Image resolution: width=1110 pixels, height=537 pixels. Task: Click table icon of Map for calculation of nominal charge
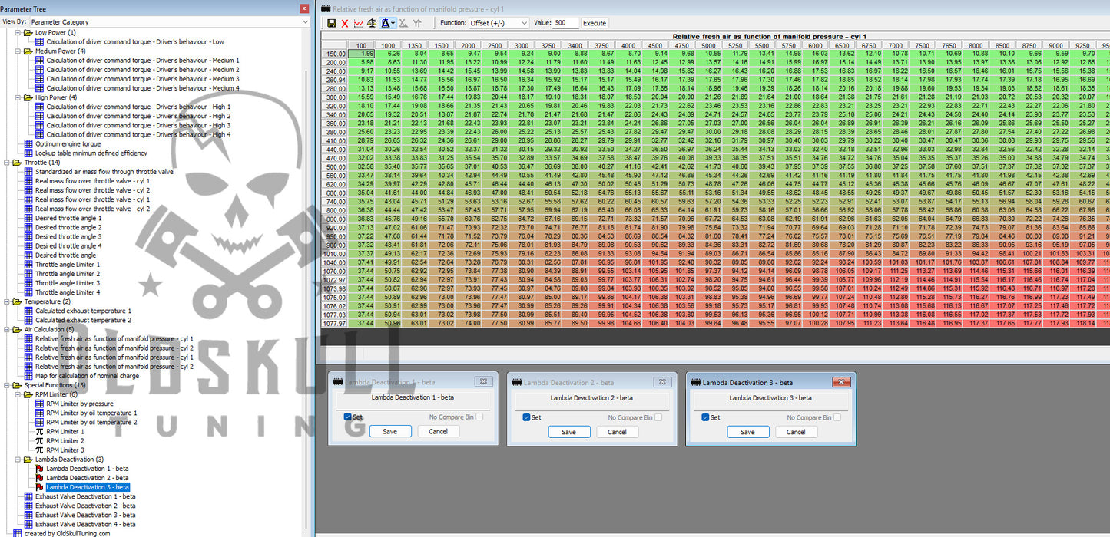pyautogui.click(x=29, y=376)
